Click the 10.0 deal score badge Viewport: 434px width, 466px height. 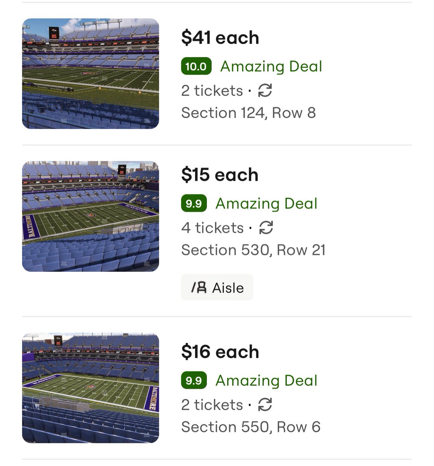pos(196,66)
